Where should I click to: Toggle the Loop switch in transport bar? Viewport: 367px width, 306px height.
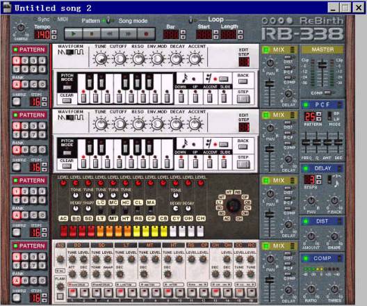coord(190,21)
